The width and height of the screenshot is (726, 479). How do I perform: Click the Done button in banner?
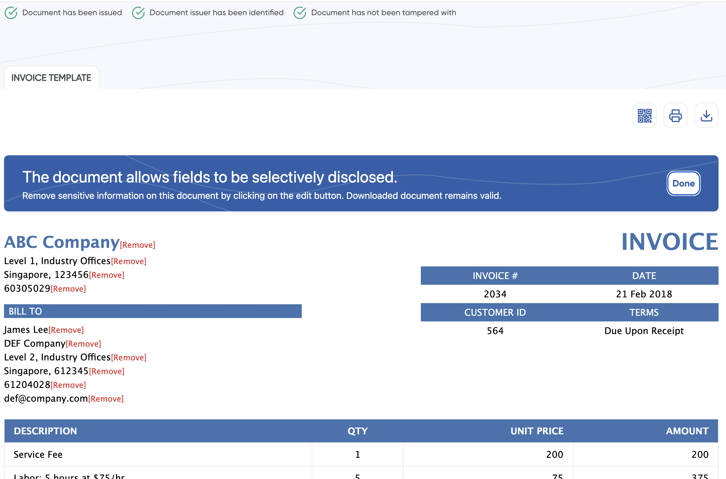click(x=683, y=183)
